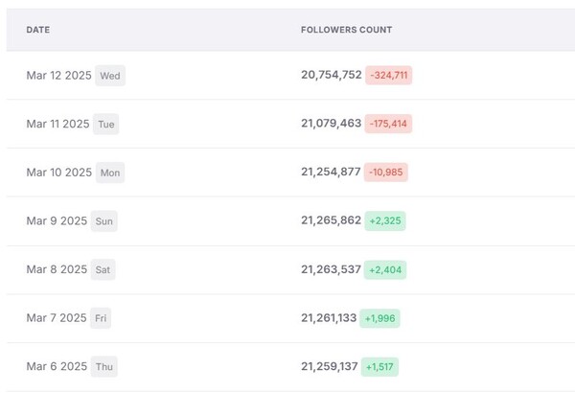Click the FOLLOWERS COUNT column header
Screen dimensions: 575x393
click(346, 30)
